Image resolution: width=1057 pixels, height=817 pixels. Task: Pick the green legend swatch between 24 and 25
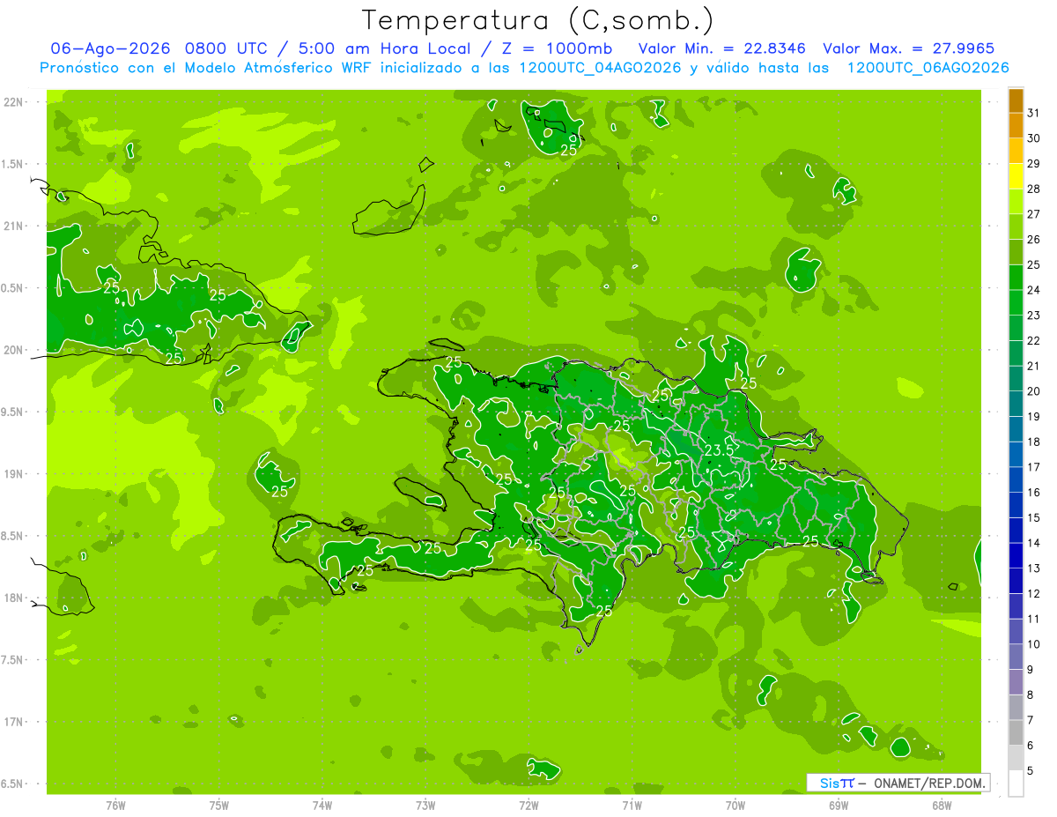tap(1016, 278)
